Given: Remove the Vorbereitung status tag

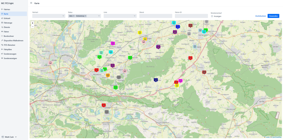Looking at the screenshot, I should coord(85,16).
